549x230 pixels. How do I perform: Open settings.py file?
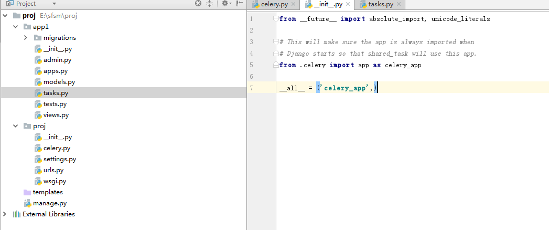pyautogui.click(x=60, y=159)
